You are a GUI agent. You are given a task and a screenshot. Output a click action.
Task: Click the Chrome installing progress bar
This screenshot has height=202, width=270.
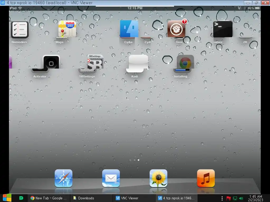click(x=182, y=70)
